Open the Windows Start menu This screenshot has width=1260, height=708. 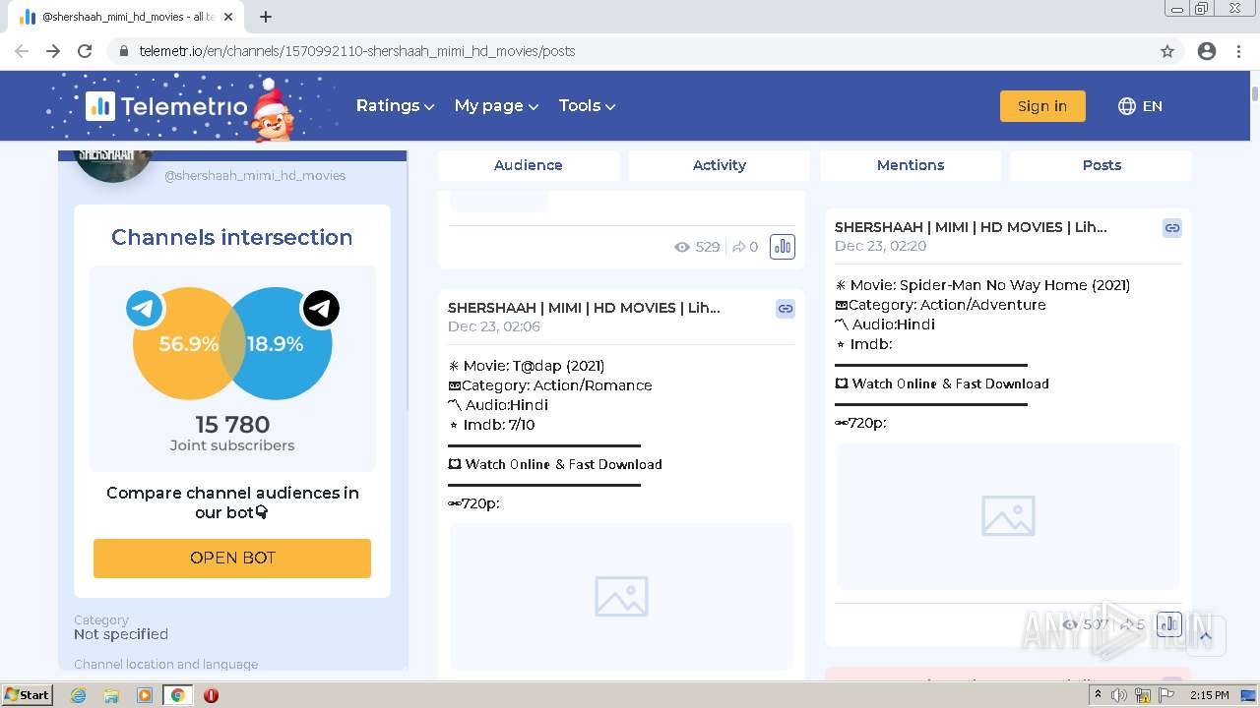(x=28, y=695)
